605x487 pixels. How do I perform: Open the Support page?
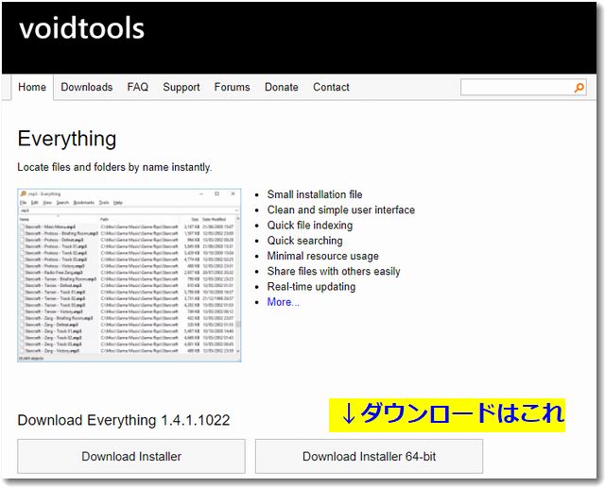pos(181,87)
